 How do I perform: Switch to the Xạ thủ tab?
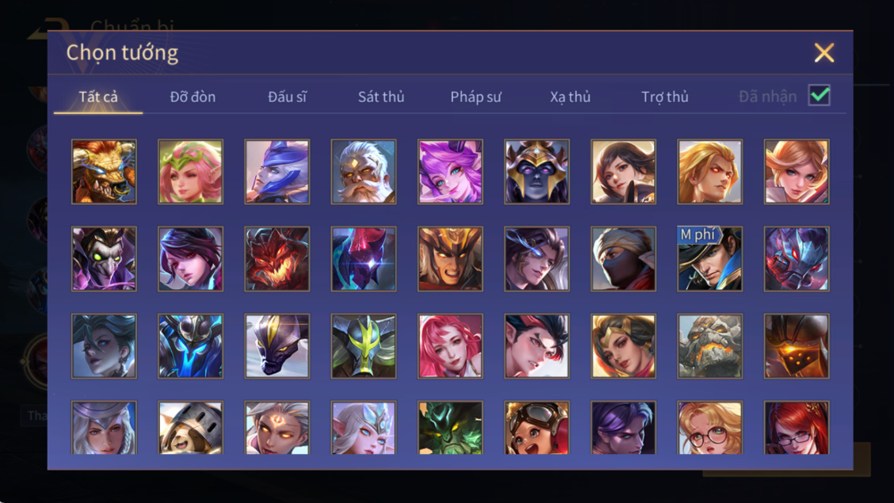[570, 97]
